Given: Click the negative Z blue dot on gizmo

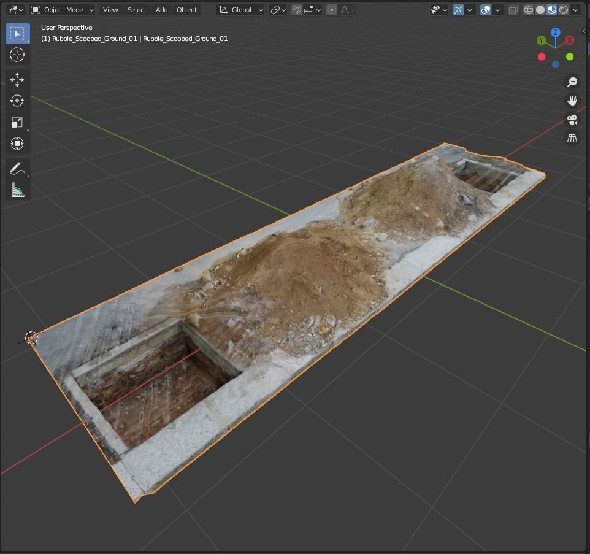Looking at the screenshot, I should [x=556, y=65].
